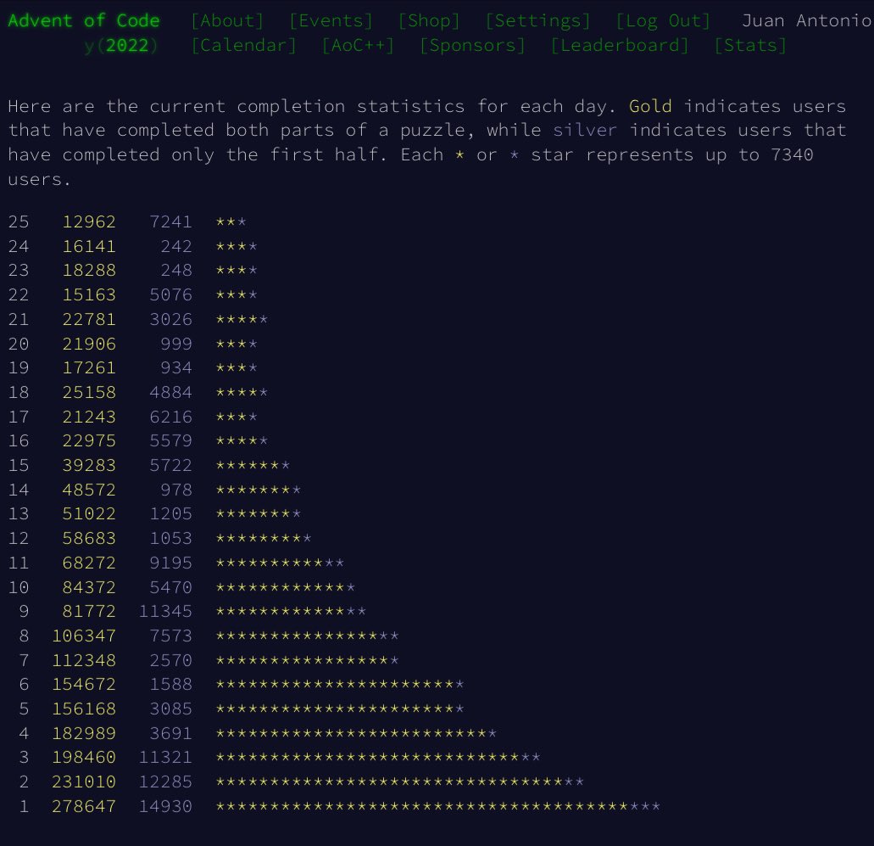
Task: Open the About page
Action: point(227,20)
